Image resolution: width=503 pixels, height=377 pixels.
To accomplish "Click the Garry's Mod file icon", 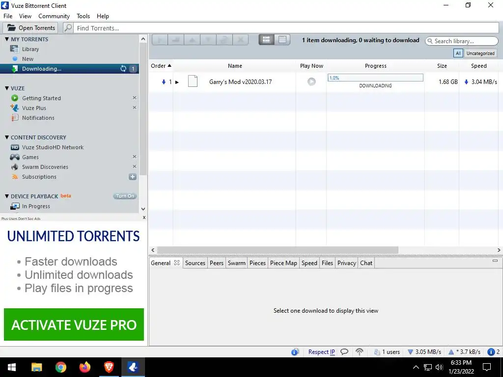I will click(x=193, y=81).
